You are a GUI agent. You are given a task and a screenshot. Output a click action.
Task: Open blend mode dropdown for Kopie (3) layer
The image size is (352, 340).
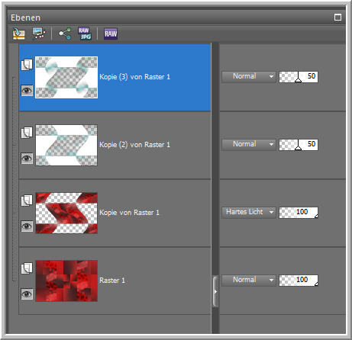point(249,76)
